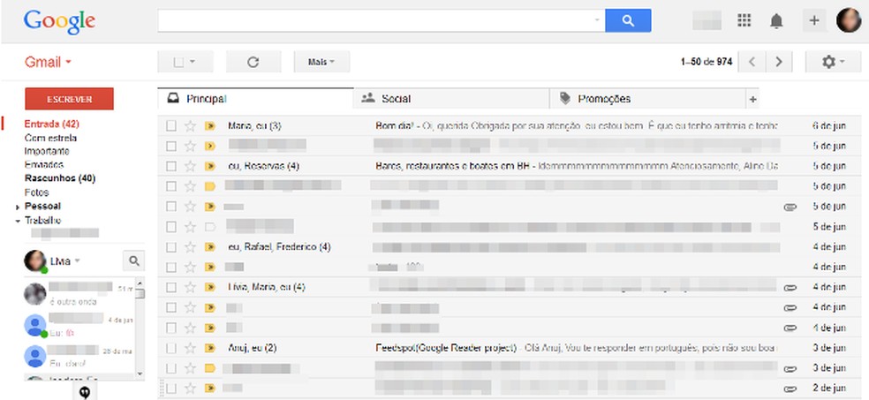Screen dimensions: 869x400
Task: Star the Anuj, eu (2) email
Action: pyautogui.click(x=190, y=349)
